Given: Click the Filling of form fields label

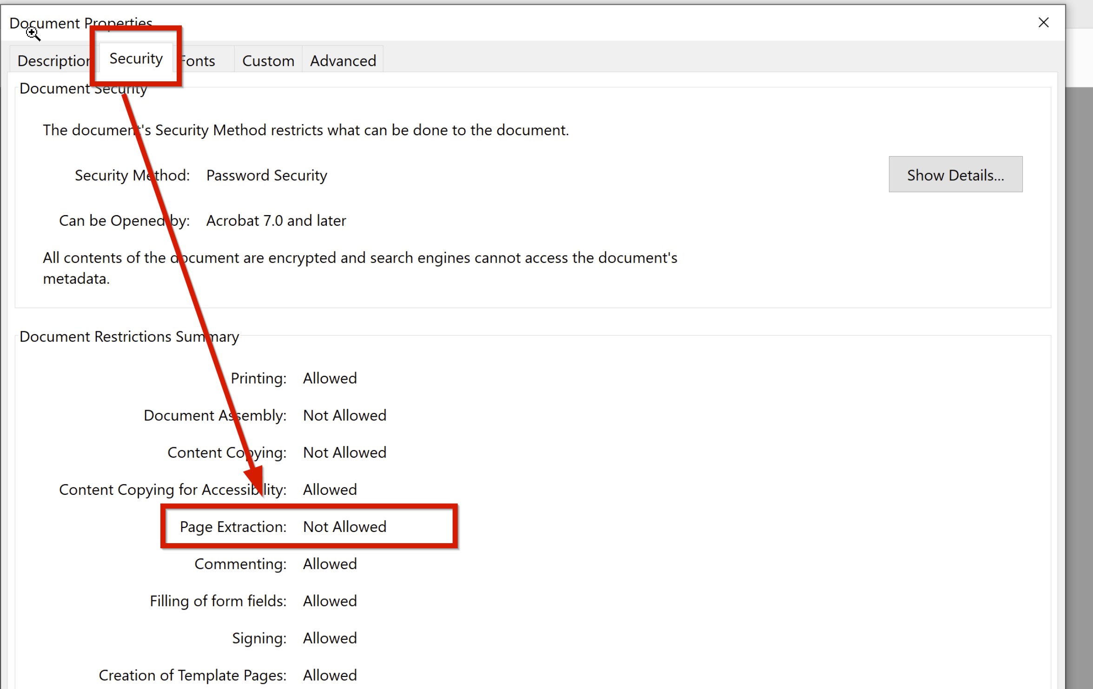Looking at the screenshot, I should point(218,601).
